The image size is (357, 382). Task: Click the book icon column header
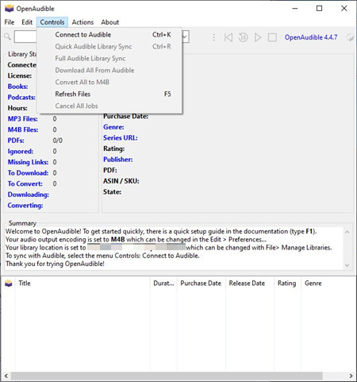(x=9, y=283)
